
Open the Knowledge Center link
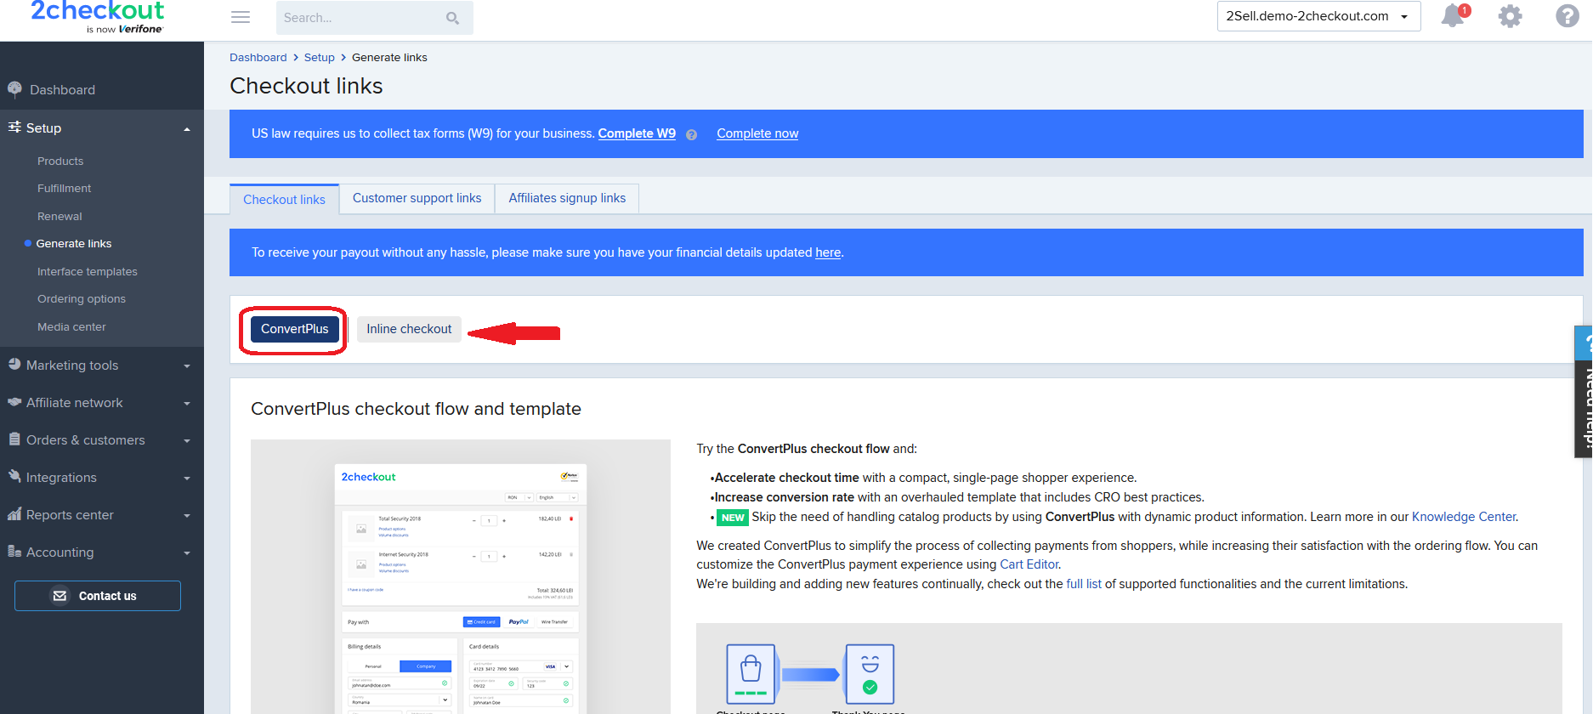pyautogui.click(x=1464, y=517)
